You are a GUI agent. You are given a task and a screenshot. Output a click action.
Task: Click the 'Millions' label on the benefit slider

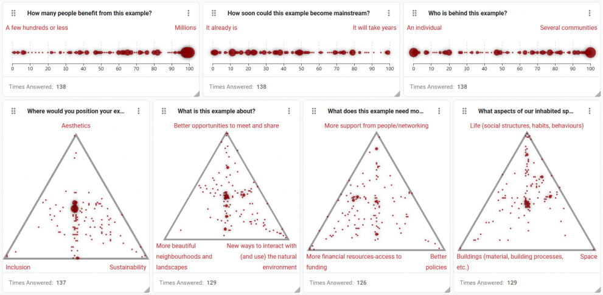tap(186, 28)
